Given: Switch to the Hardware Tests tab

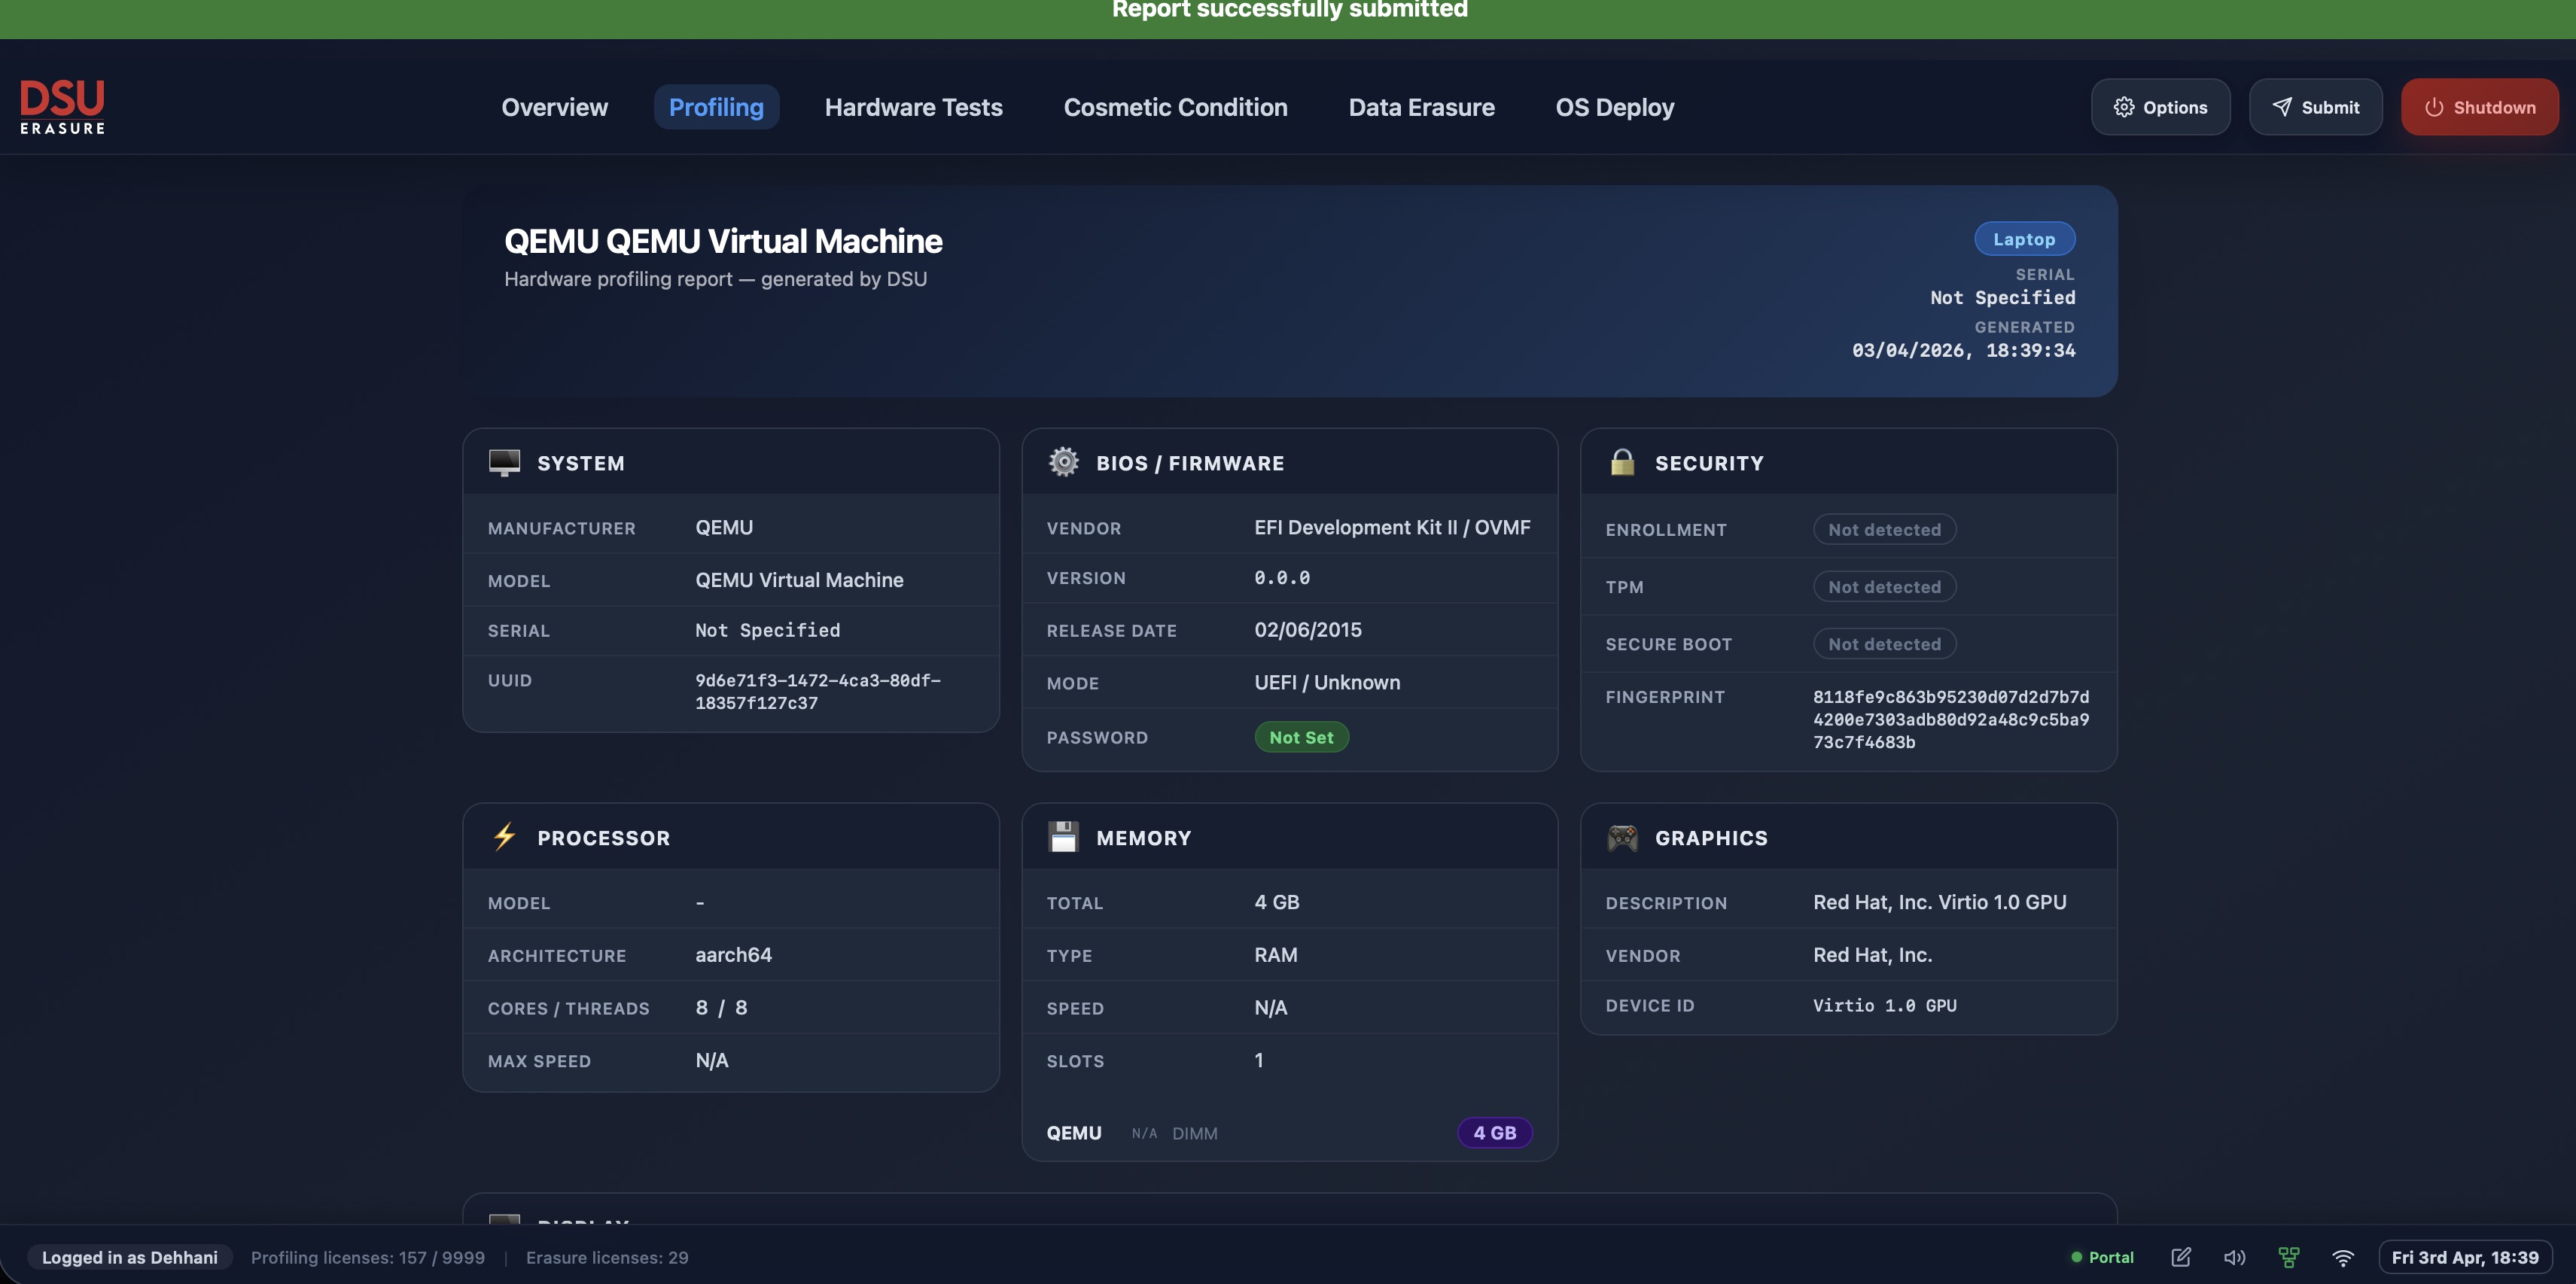Looking at the screenshot, I should 913,107.
